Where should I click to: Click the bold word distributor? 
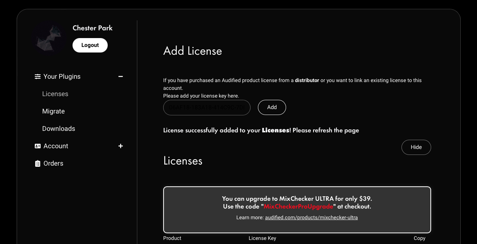click(307, 80)
